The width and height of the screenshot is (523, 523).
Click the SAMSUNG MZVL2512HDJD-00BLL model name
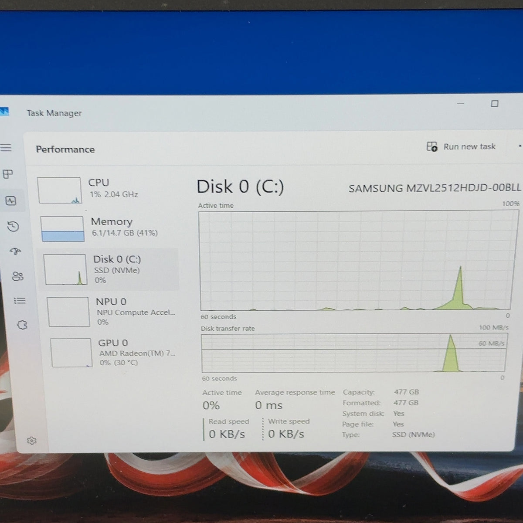point(435,188)
